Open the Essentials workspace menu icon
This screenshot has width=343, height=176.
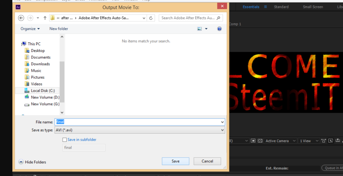click(x=265, y=7)
